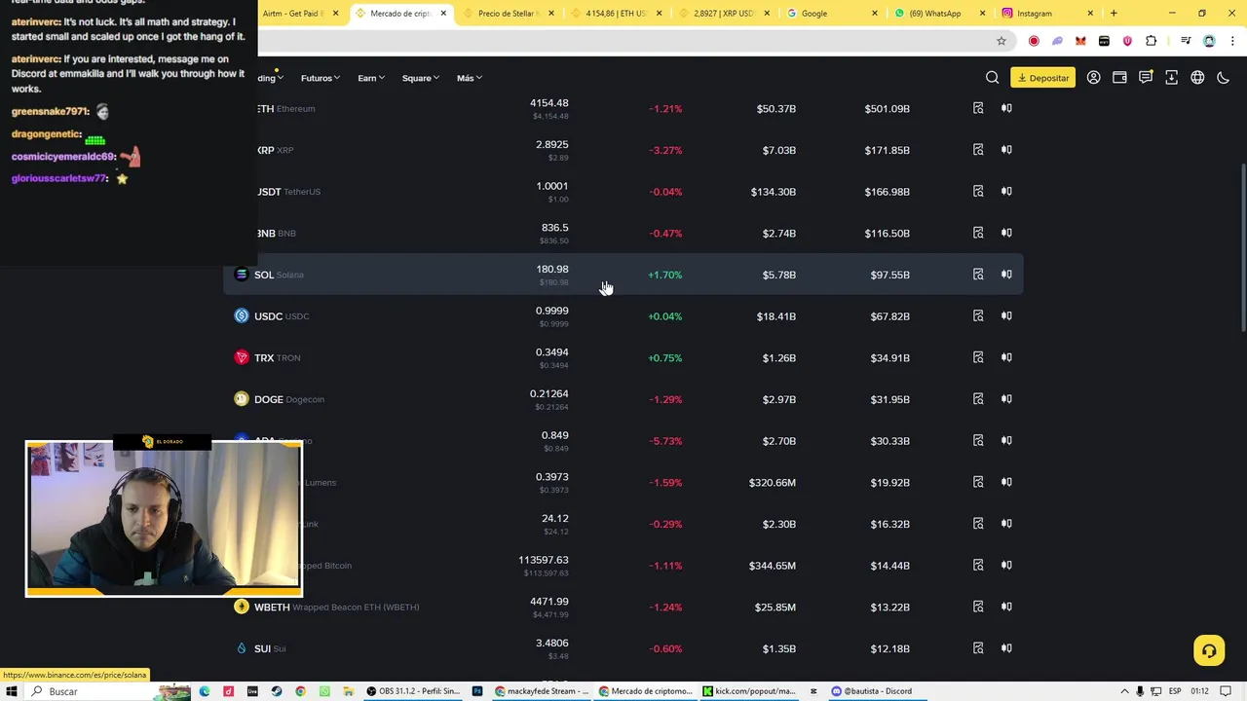Expand the Futuros dropdown menu
Screen dimensions: 1247x701
[x=320, y=78]
